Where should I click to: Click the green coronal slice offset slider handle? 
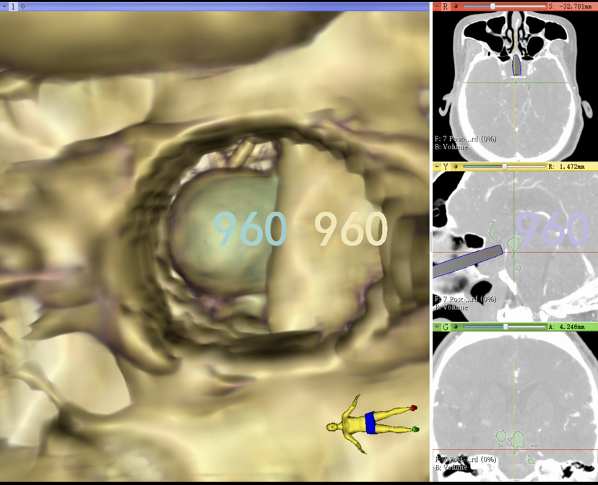[x=505, y=326]
